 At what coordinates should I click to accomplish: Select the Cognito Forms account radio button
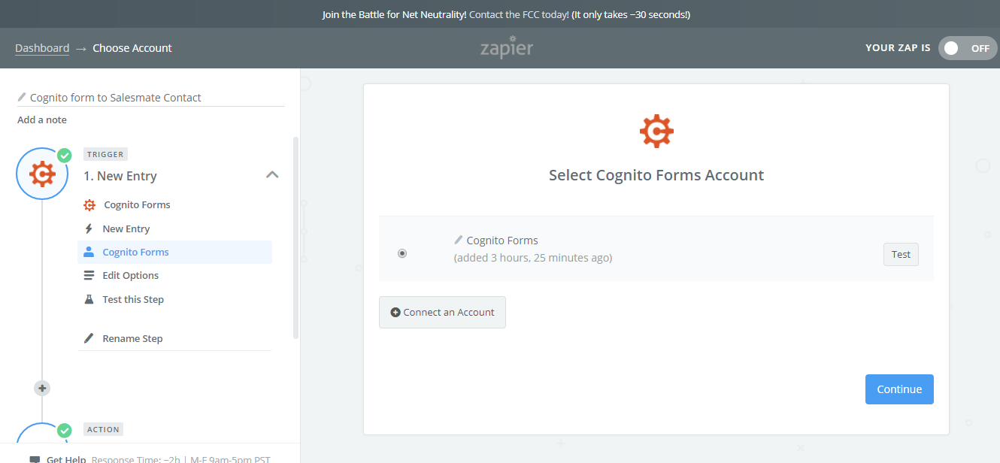[x=402, y=253]
